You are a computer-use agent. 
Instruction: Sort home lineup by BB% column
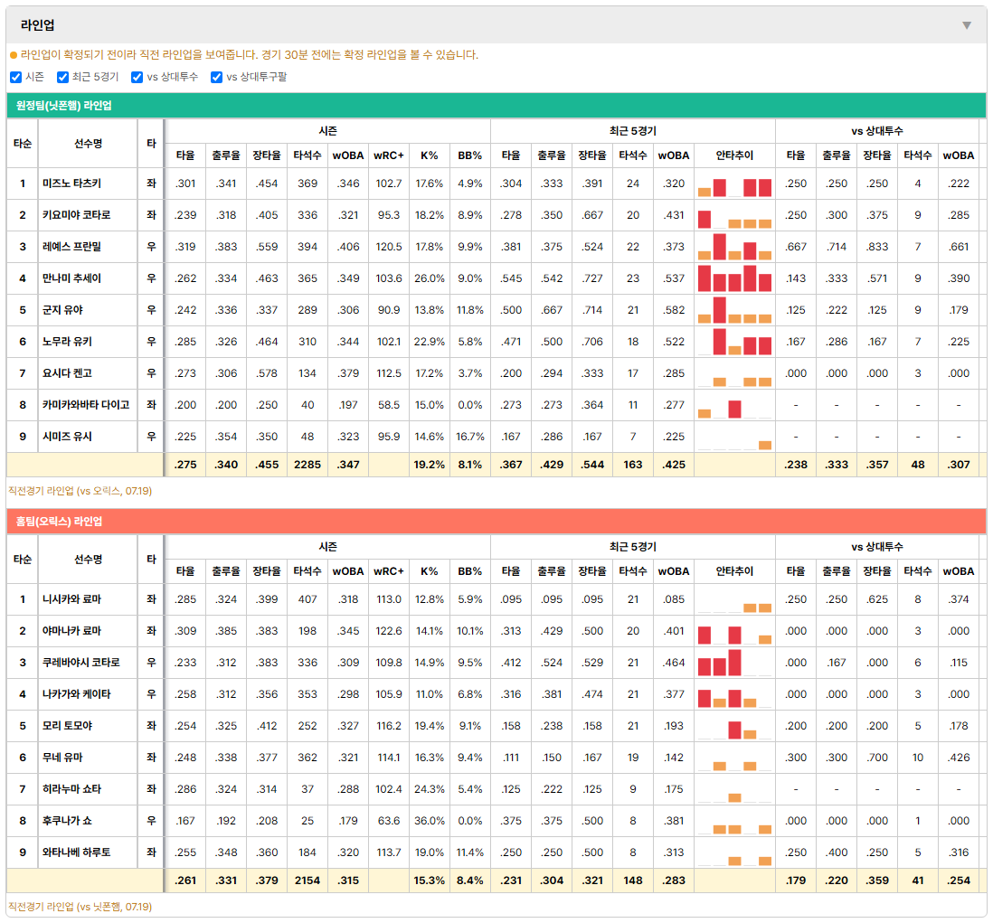[x=470, y=571]
